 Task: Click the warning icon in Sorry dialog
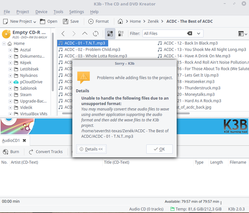pos(84,77)
